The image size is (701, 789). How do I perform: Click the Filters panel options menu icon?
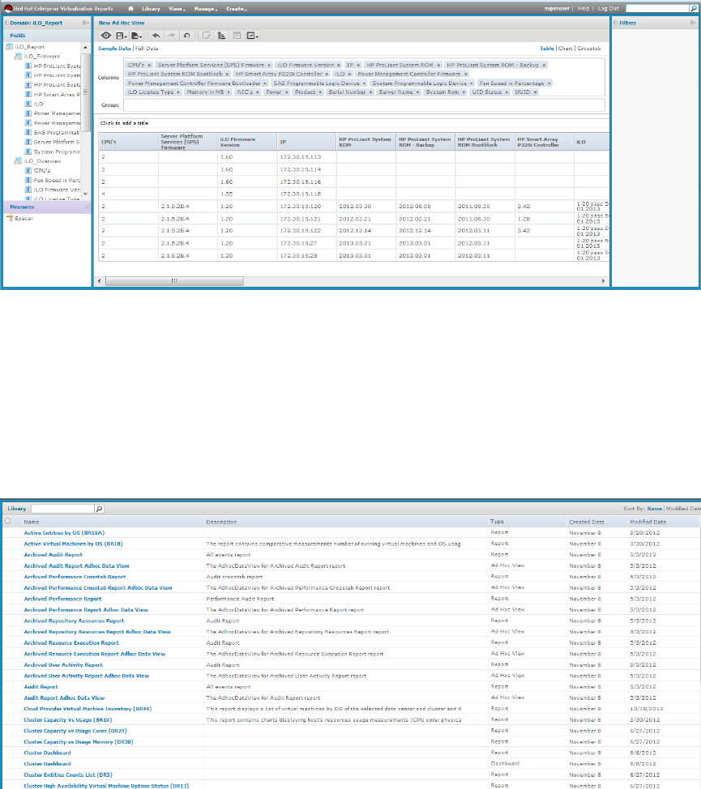pyautogui.click(x=694, y=23)
